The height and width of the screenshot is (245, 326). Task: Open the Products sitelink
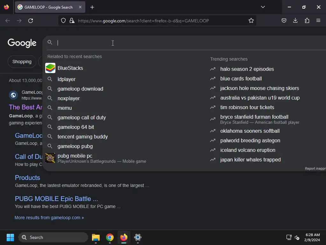27,178
